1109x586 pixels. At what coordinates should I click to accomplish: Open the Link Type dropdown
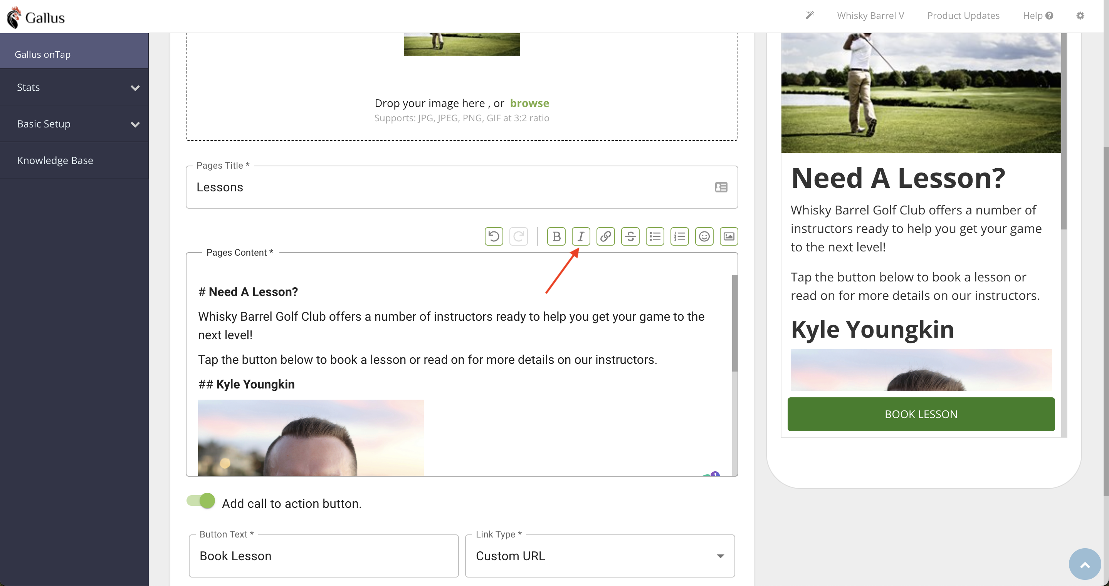[x=600, y=556]
